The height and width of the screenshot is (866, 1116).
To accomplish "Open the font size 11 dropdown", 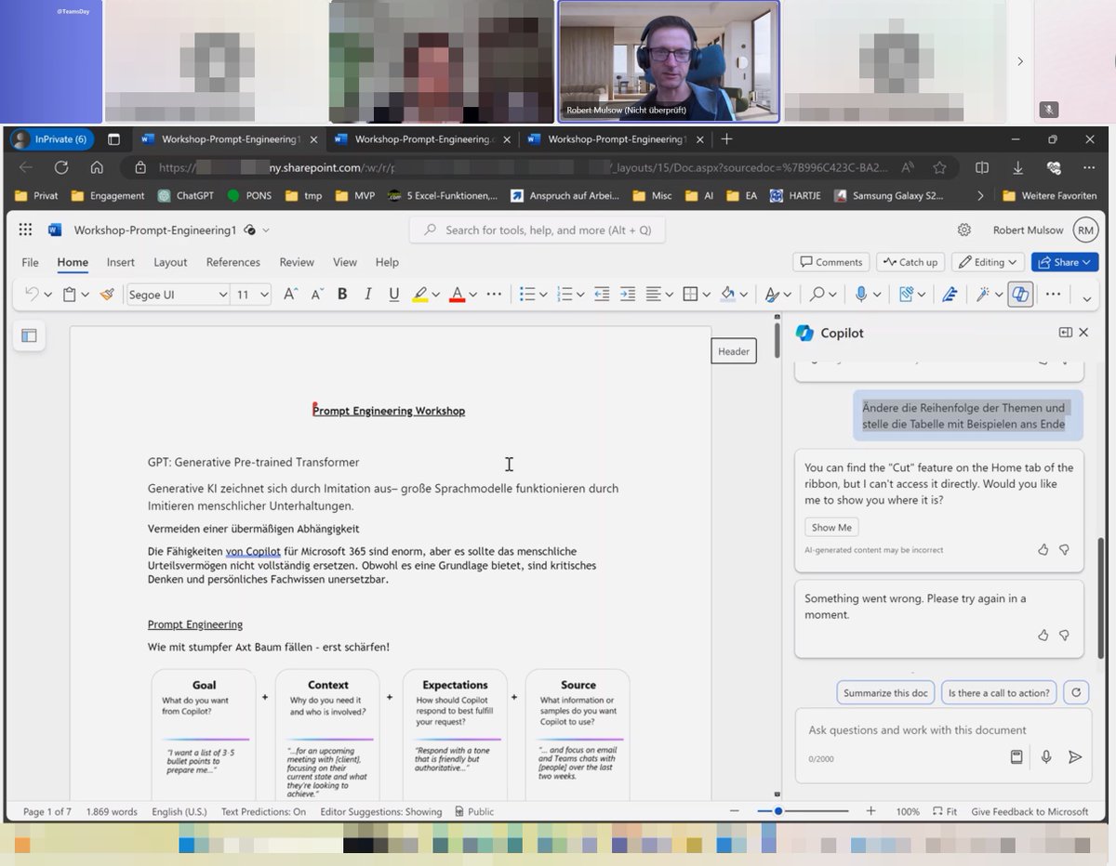I will (264, 295).
